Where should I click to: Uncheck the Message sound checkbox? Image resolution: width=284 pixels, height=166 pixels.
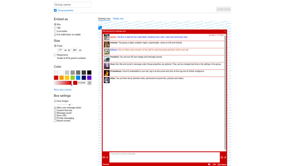pos(55,113)
